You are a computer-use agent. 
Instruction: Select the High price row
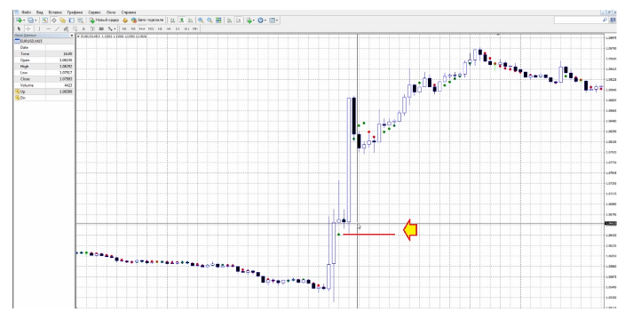tap(44, 67)
